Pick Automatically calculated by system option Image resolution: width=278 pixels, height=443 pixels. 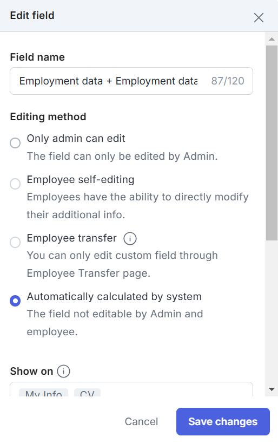pyautogui.click(x=15, y=301)
